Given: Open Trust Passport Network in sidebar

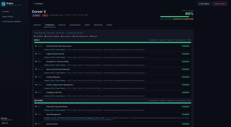Looking at the screenshot, I should click(x=11, y=21).
